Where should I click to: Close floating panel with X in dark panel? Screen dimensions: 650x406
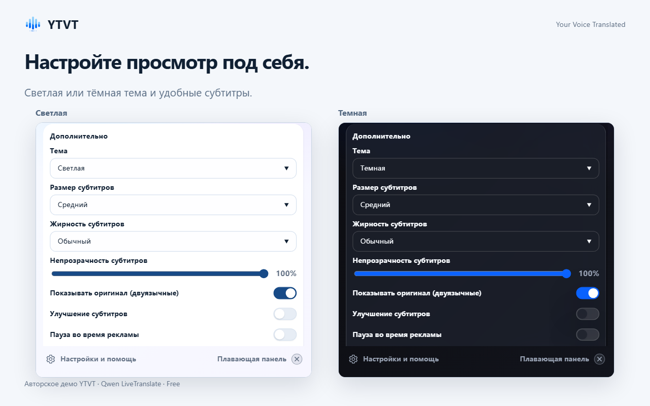click(x=600, y=359)
